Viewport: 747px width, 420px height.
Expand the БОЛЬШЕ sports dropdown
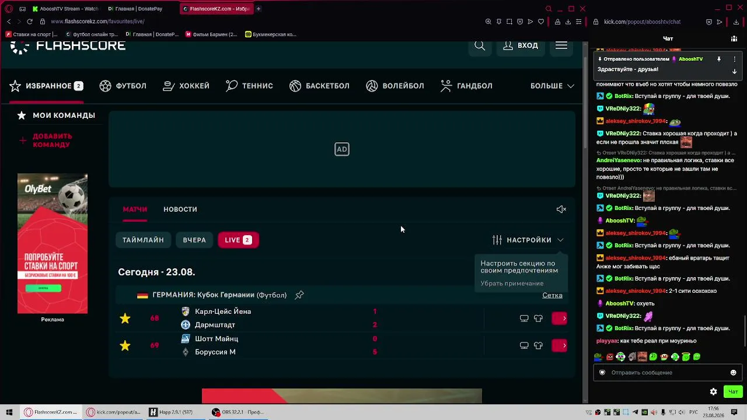pos(552,86)
